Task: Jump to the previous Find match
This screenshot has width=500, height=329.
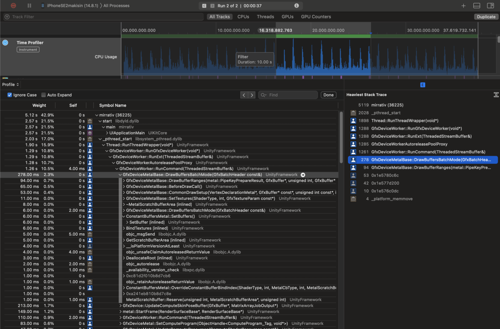Action: 244,95
